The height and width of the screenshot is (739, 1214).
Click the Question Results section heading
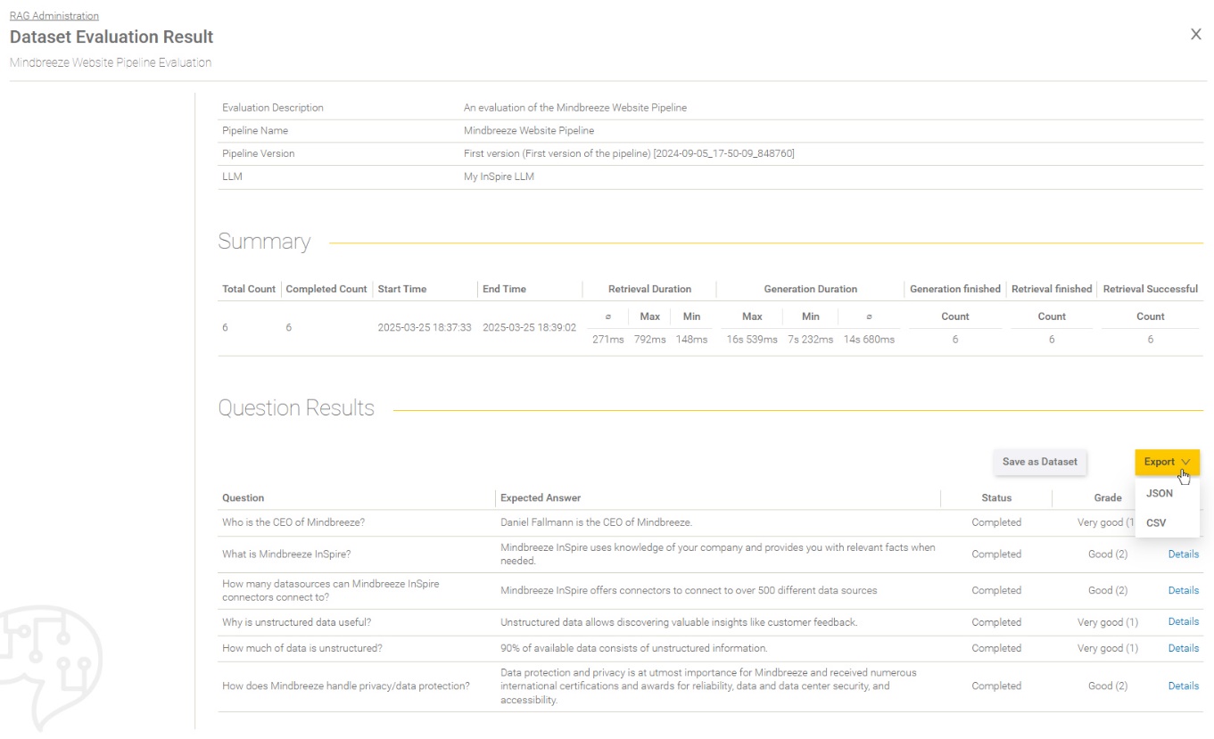[x=297, y=408]
